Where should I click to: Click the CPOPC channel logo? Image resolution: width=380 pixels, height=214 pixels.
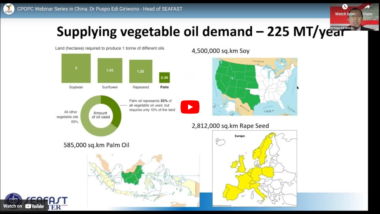click(x=9, y=9)
